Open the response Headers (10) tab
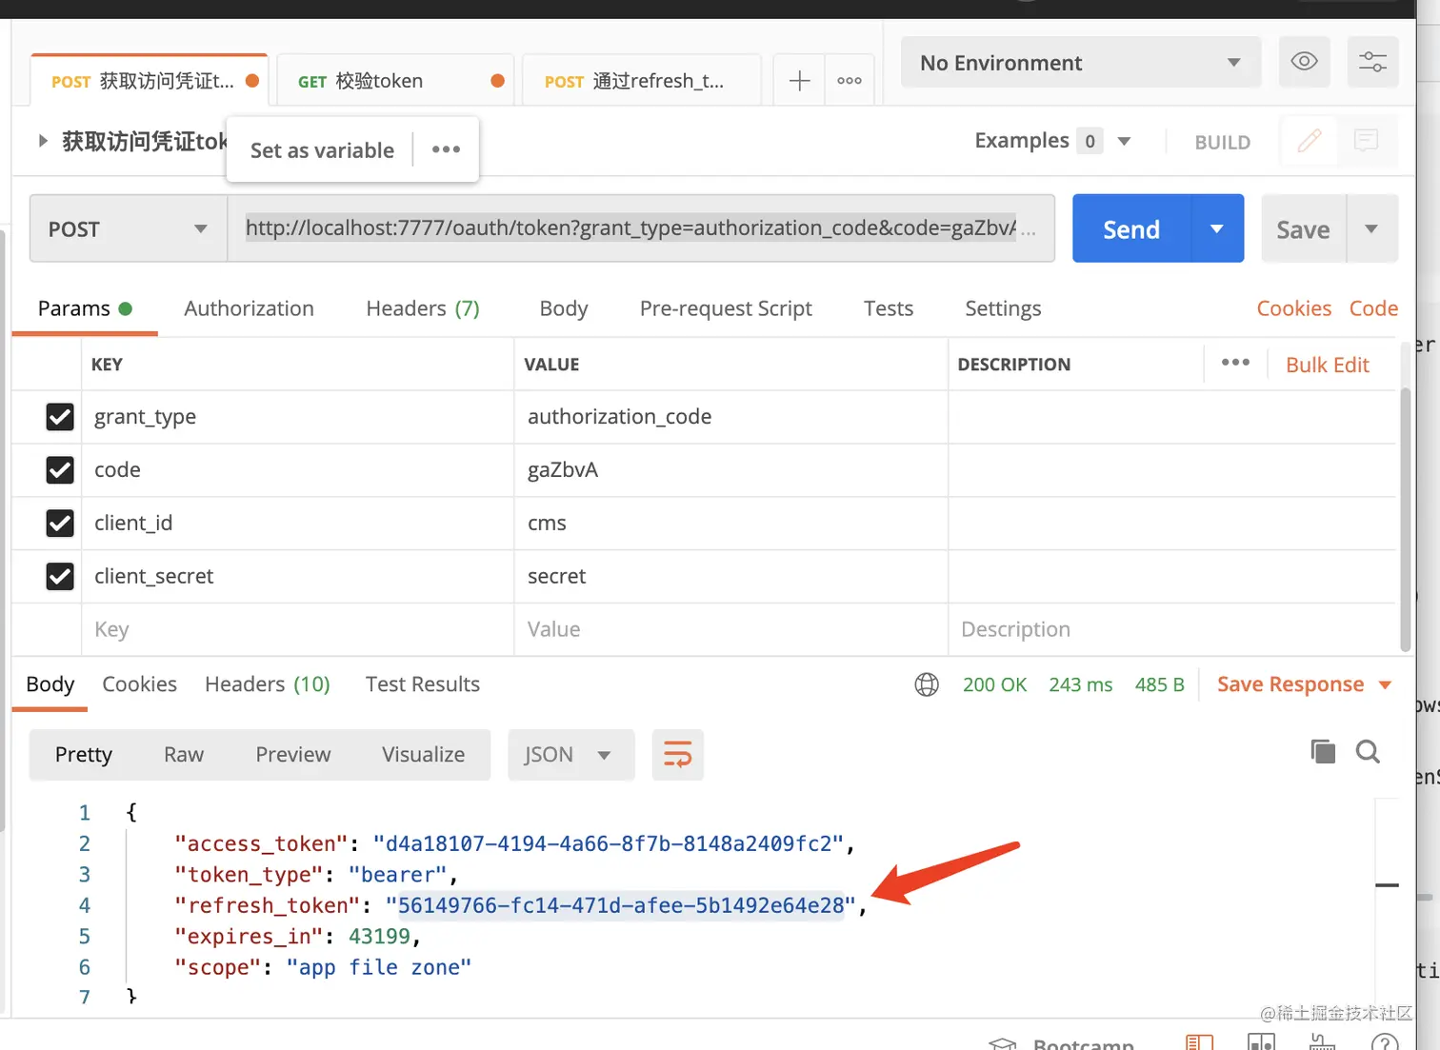 (x=268, y=684)
